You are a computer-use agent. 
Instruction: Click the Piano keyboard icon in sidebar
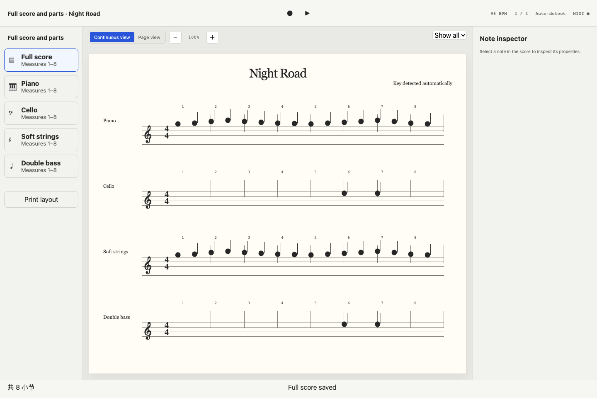13,87
